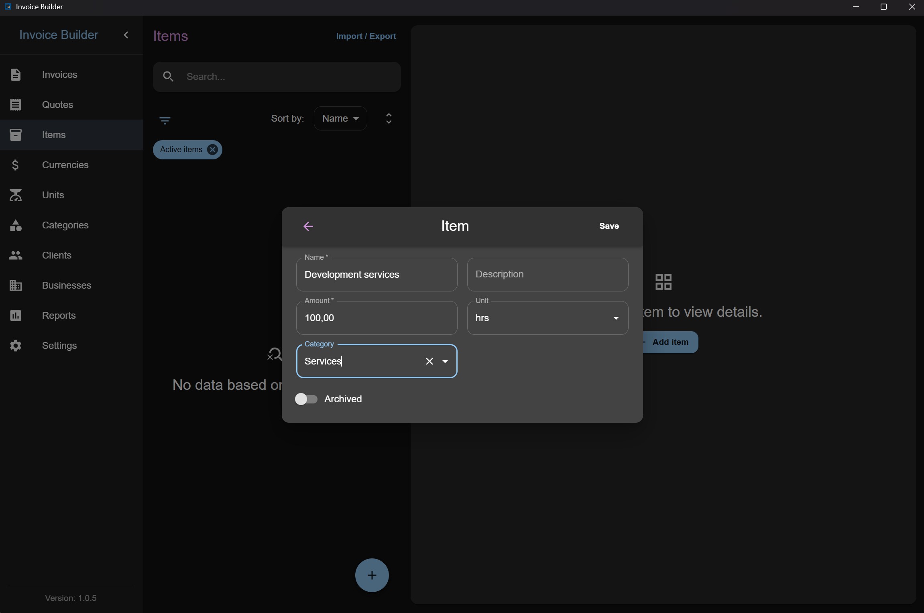This screenshot has width=924, height=613.
Task: Toggle sort direction arrows
Action: [x=389, y=118]
